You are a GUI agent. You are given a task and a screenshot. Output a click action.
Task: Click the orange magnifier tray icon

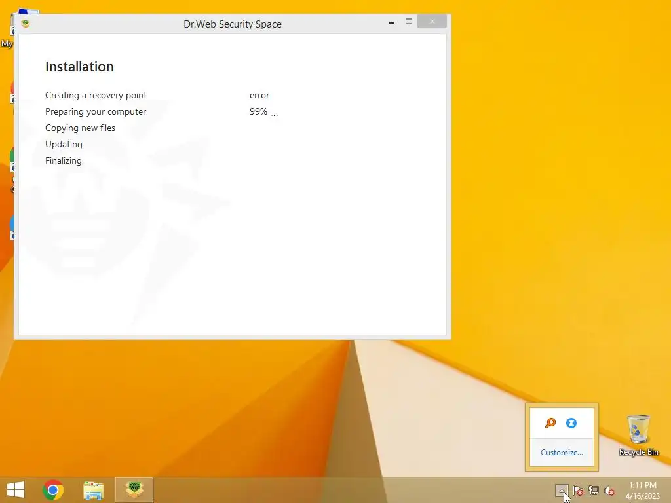(x=550, y=423)
